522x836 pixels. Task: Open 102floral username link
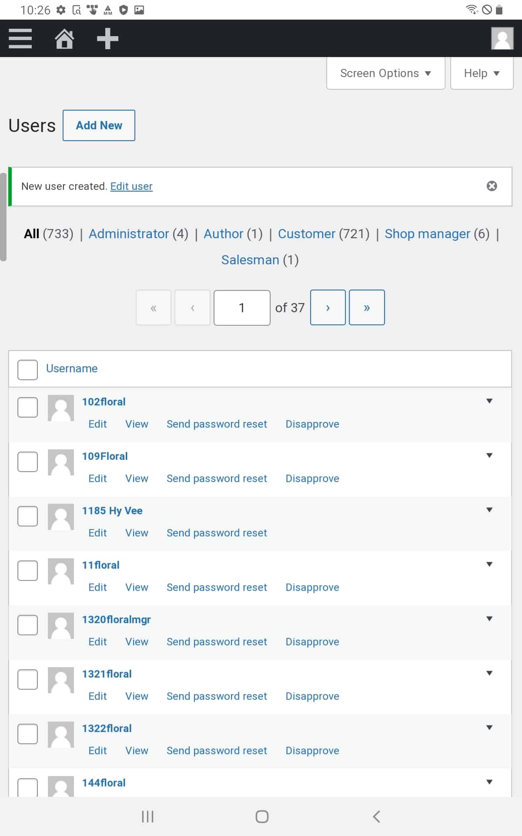[104, 402]
